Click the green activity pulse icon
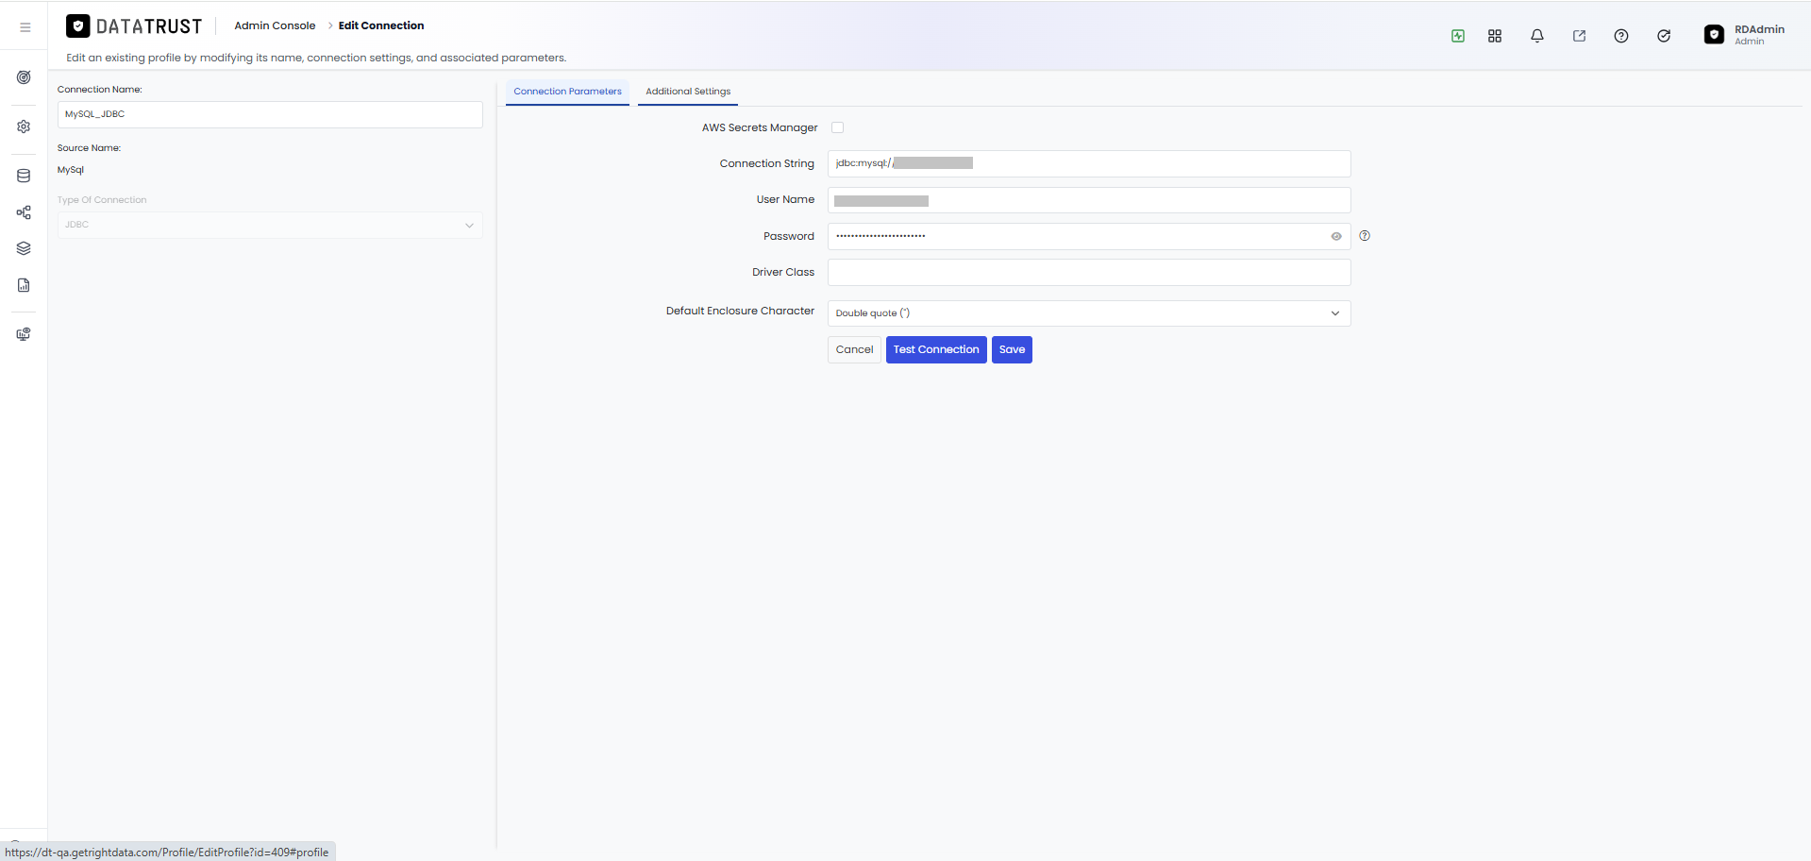1811x861 pixels. point(1458,36)
